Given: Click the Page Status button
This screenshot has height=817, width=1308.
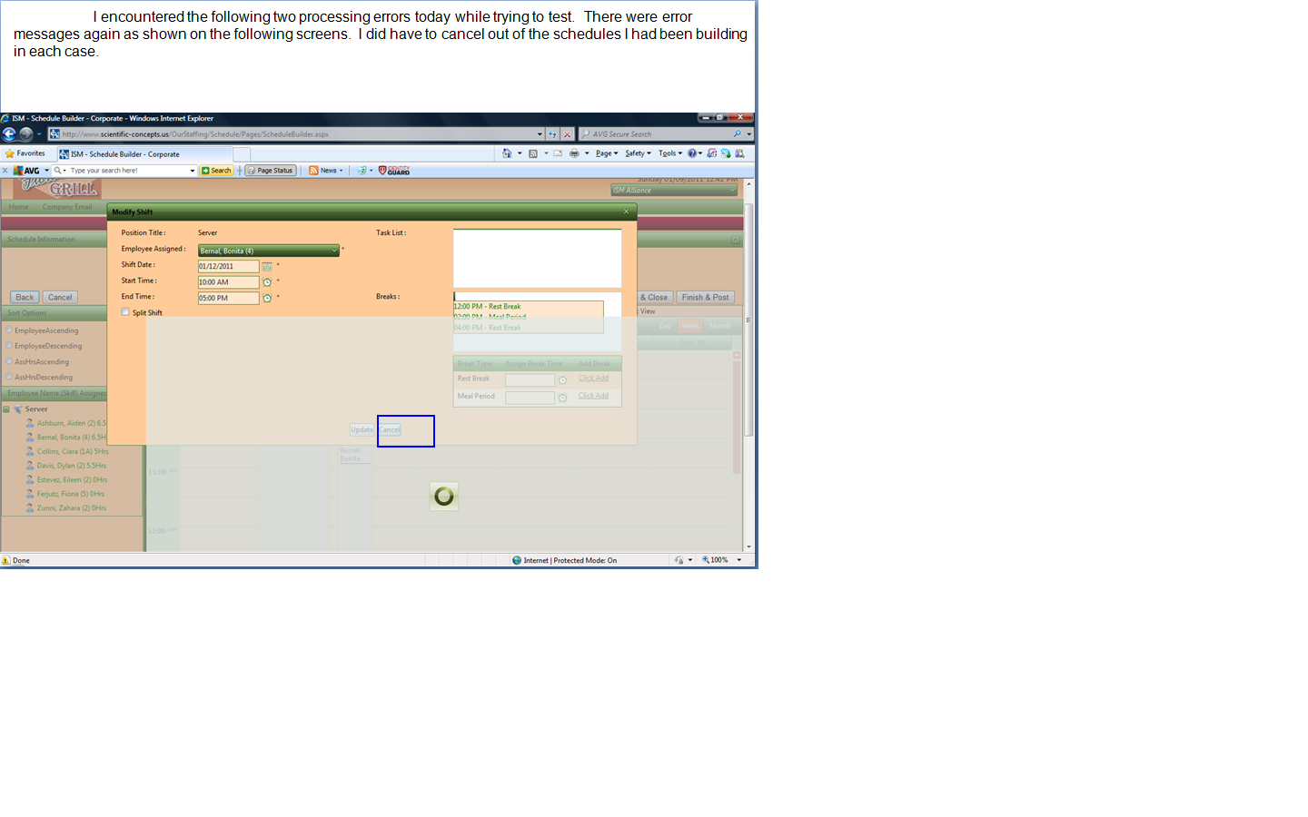Looking at the screenshot, I should [x=271, y=171].
